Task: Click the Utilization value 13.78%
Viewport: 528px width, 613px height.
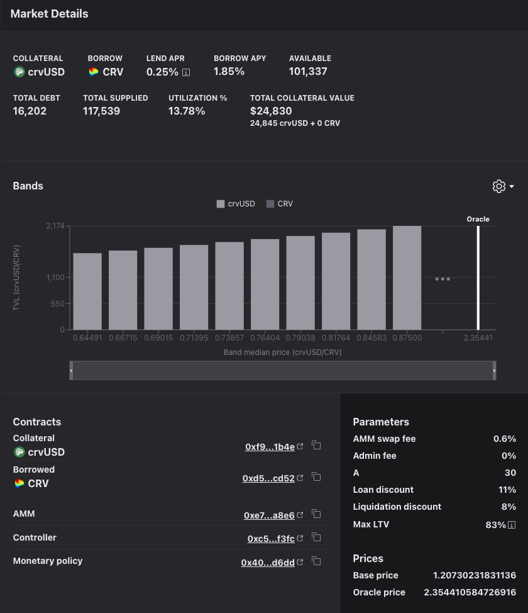Action: tap(187, 111)
